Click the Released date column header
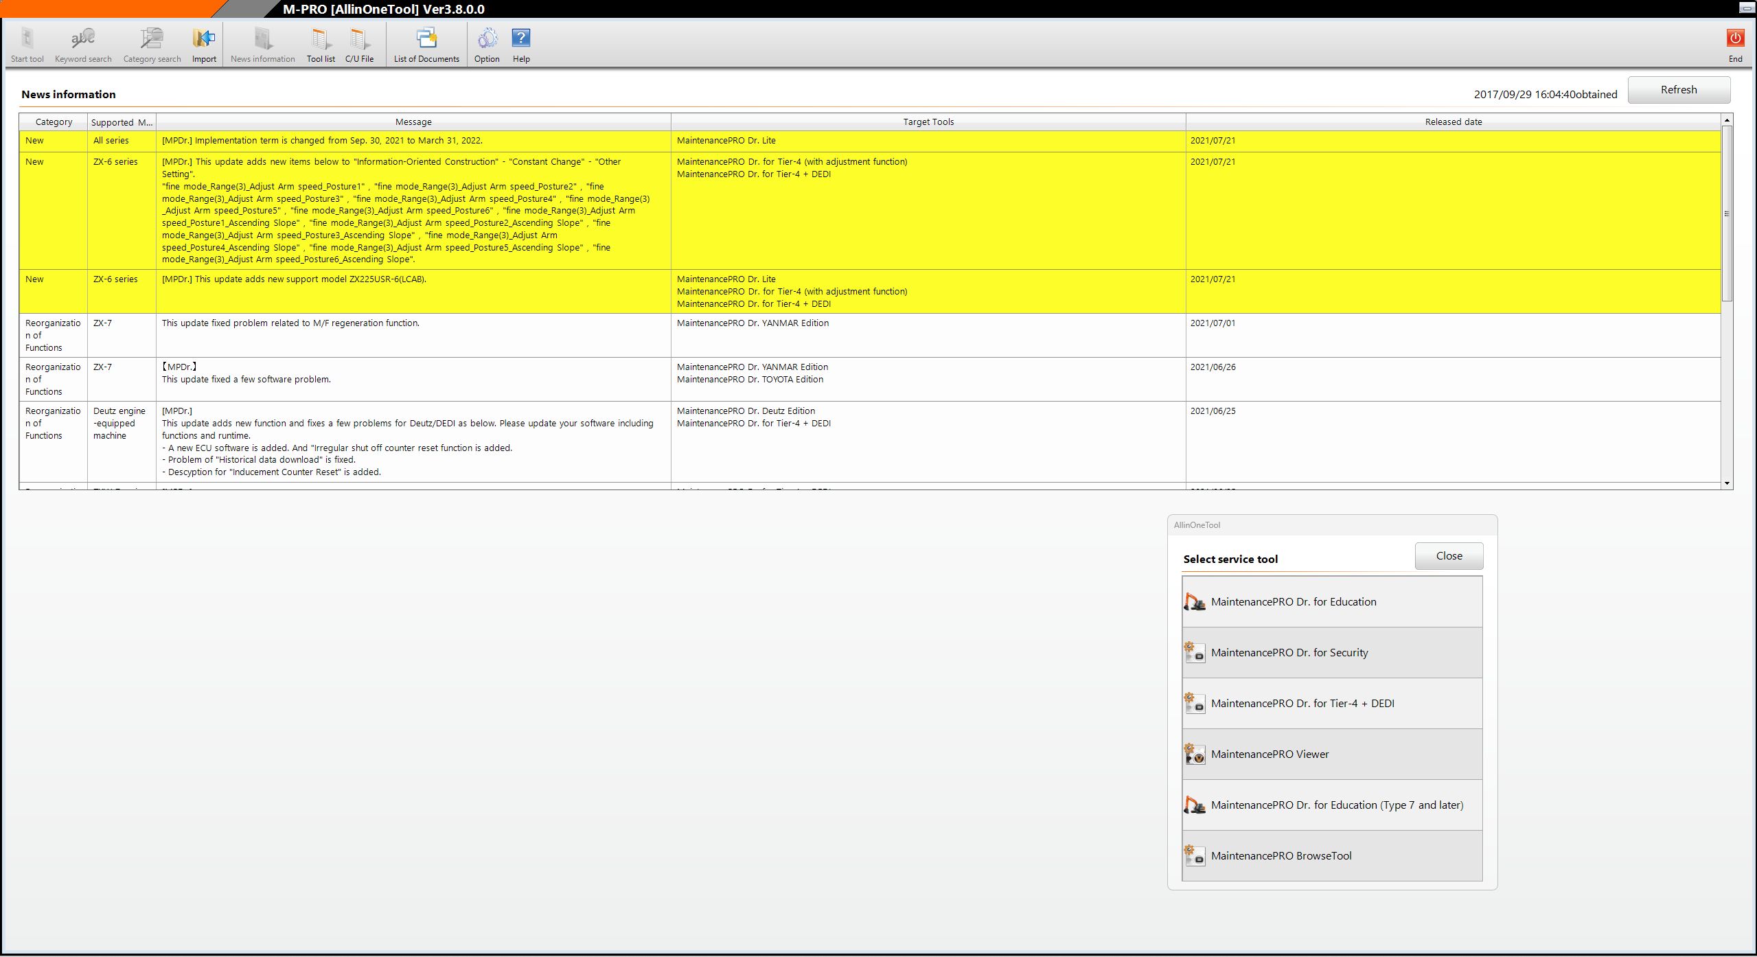The image size is (1757, 957). [x=1453, y=122]
